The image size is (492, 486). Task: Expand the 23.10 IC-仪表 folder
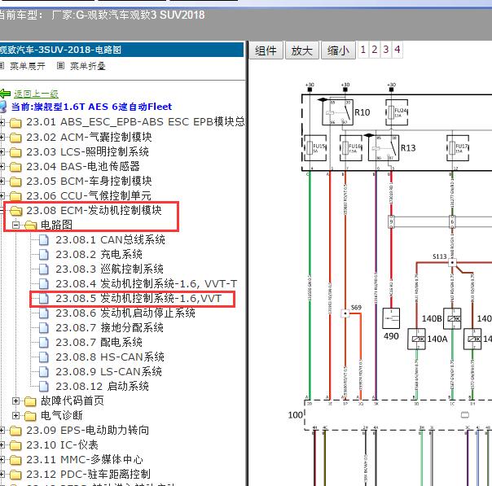[x=2, y=445]
